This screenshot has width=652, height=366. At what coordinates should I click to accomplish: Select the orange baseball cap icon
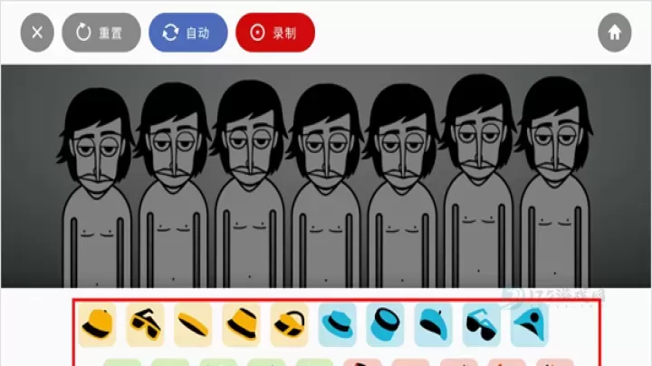[97, 325]
